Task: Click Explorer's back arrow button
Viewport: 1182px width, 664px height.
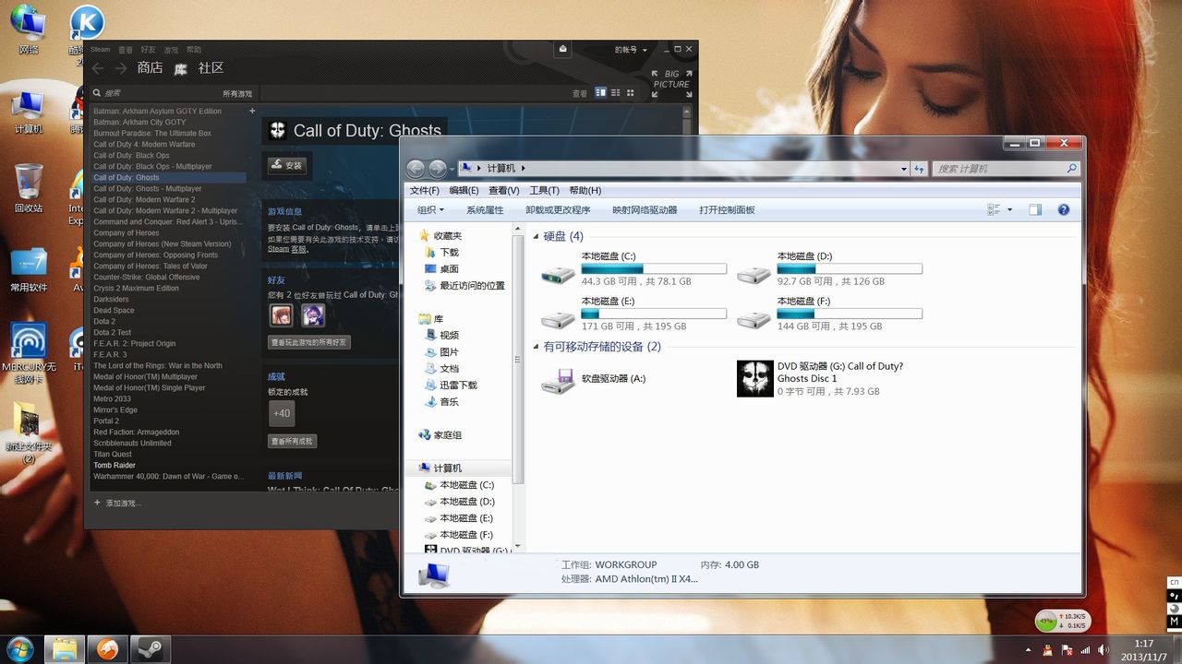Action: coord(416,169)
